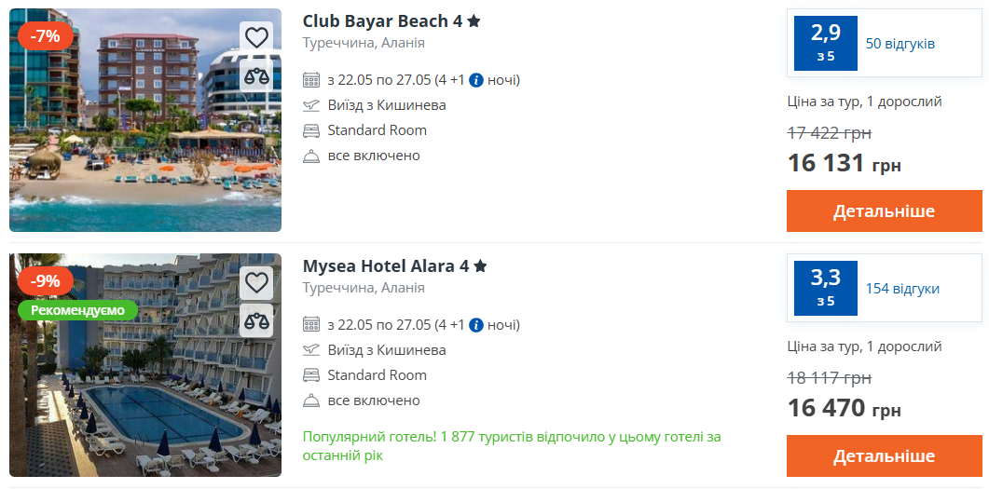Open details for Club Bayar Beach tour

pos(884,211)
